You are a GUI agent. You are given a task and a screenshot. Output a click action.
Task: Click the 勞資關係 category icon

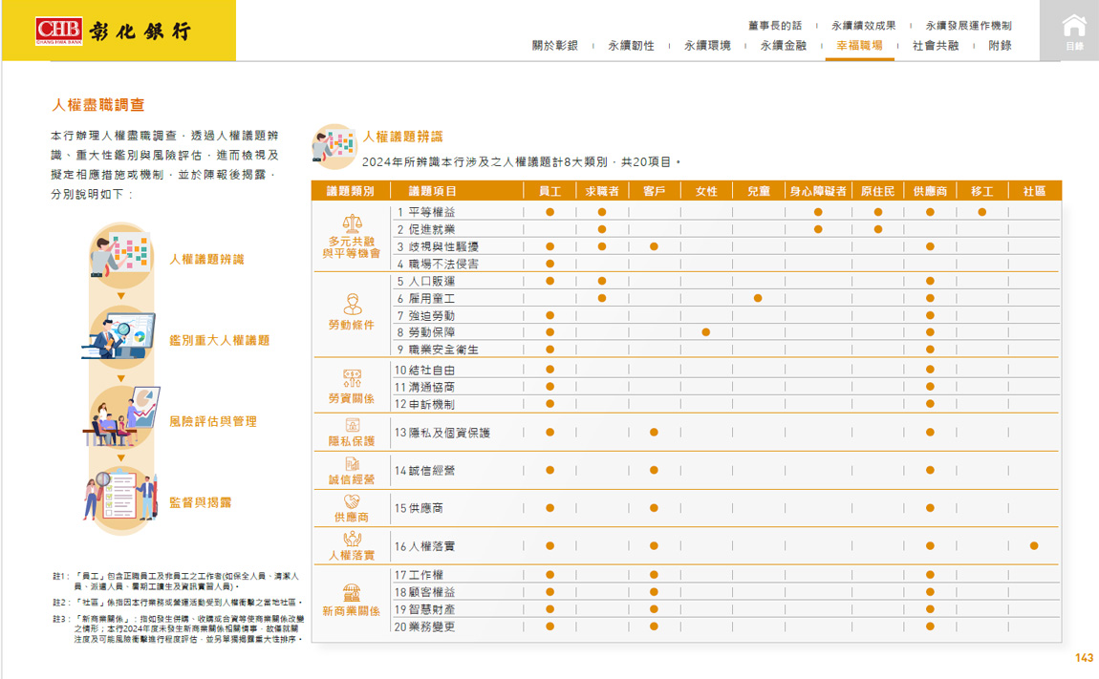[352, 378]
